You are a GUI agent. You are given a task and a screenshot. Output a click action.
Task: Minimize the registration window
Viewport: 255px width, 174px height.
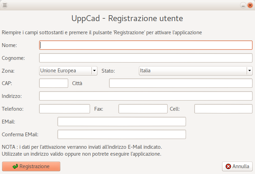(x=244, y=5)
